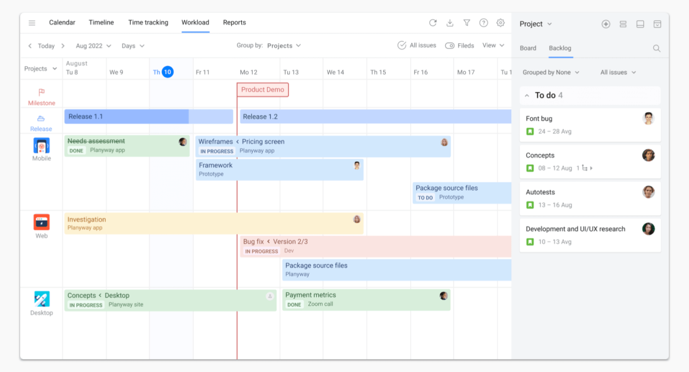Collapse the To do section chevron
This screenshot has height=372, width=689.
(527, 96)
